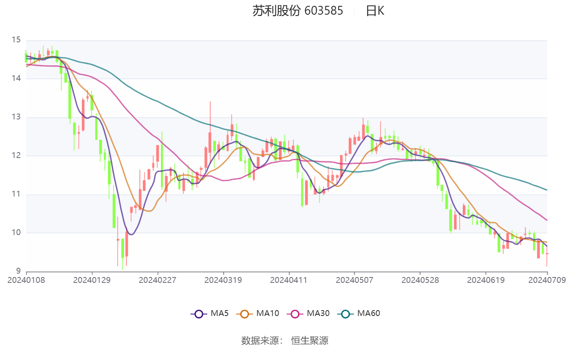Click the 苏利股份 603585 chart title
This screenshot has width=570, height=347.
[298, 10]
